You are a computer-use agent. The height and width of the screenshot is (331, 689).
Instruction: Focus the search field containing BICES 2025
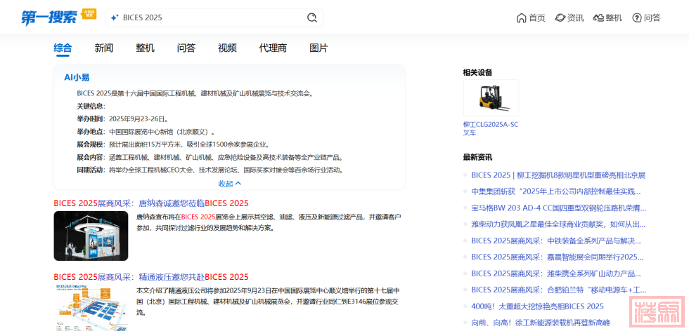coord(211,18)
